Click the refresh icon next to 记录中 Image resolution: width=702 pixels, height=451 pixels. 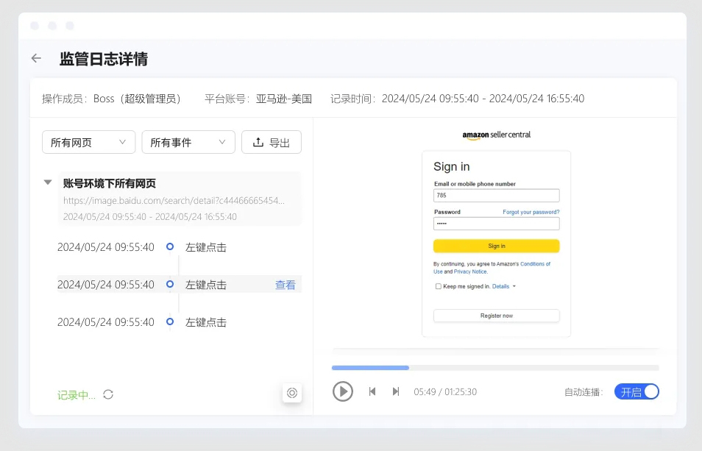pyautogui.click(x=108, y=395)
